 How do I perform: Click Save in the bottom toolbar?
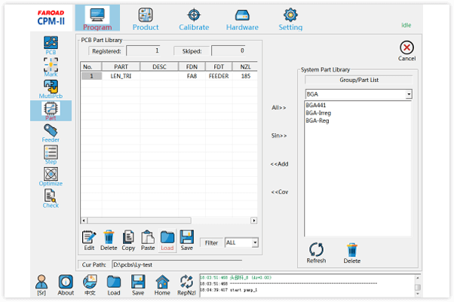138,285
